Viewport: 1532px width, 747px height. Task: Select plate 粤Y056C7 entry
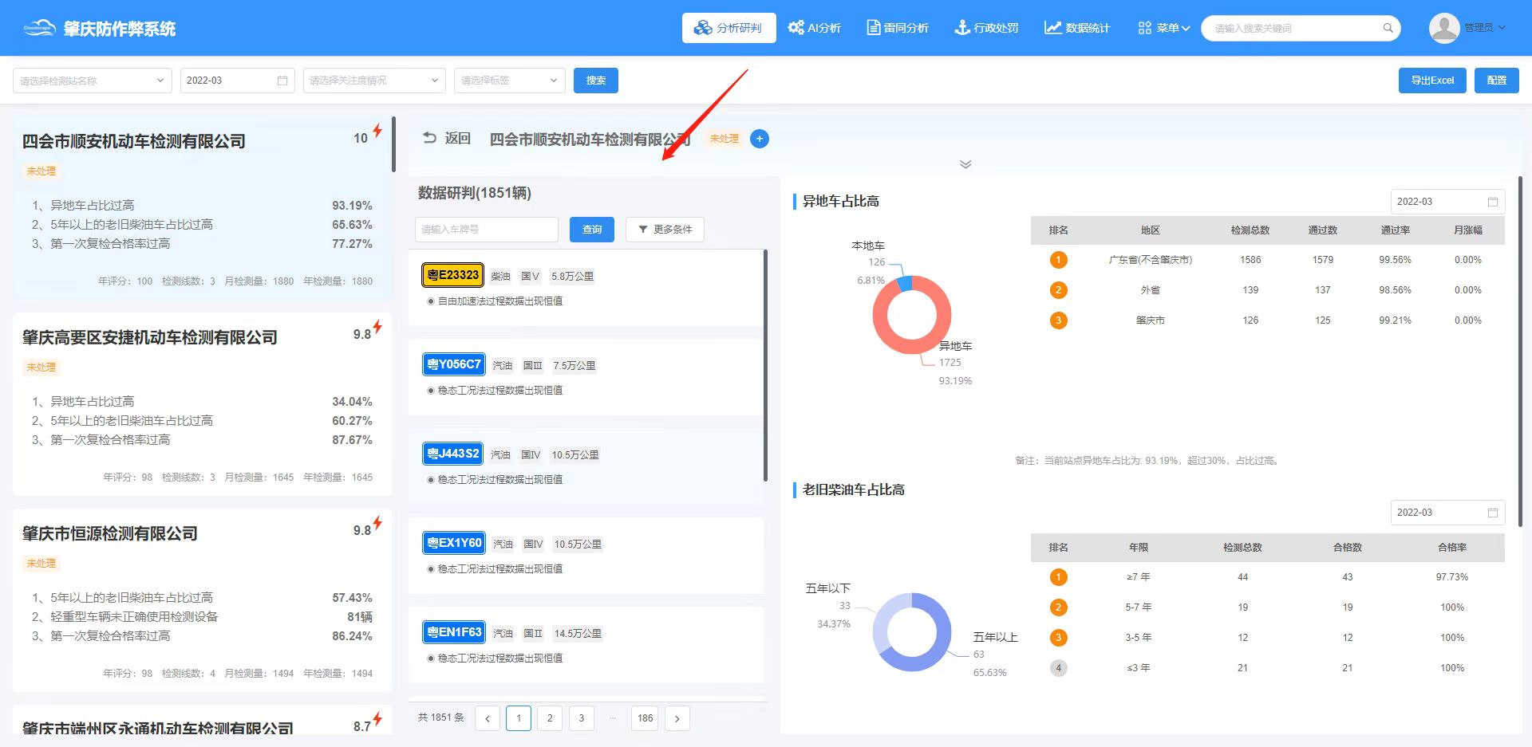453,364
